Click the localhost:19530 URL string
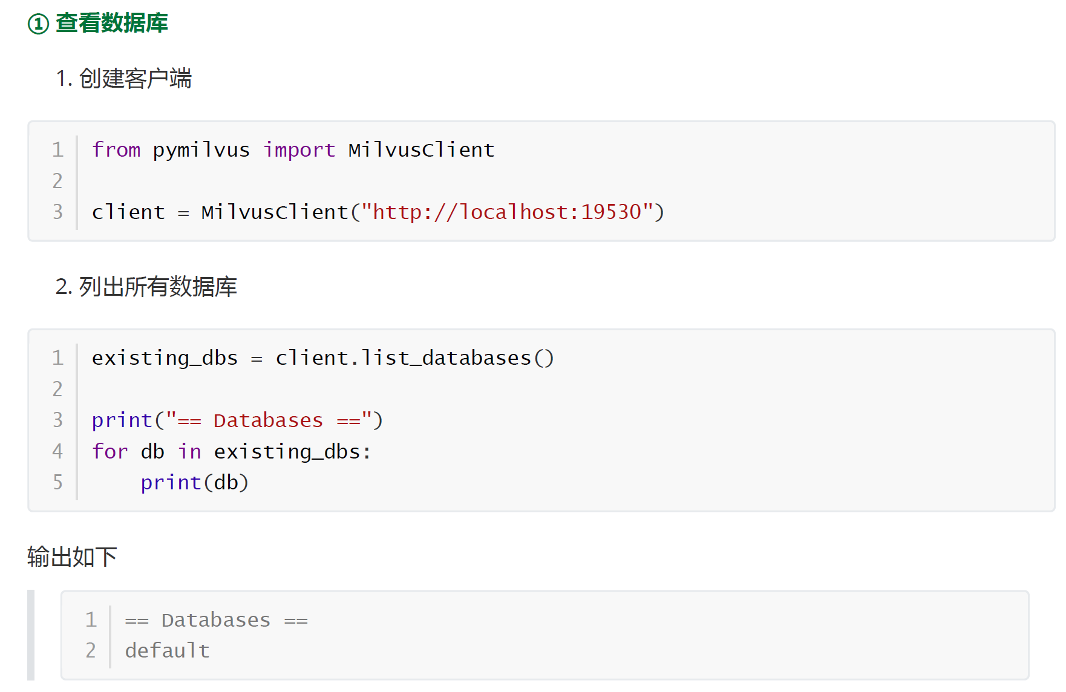1066x692 pixels. point(507,212)
